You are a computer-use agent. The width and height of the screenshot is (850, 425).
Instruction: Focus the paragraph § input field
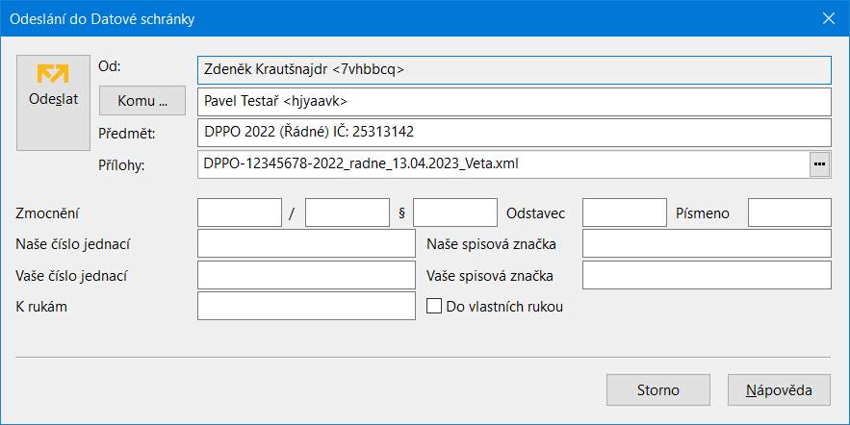pyautogui.click(x=455, y=212)
